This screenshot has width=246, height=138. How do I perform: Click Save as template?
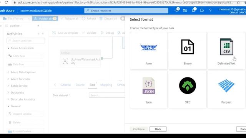[65, 33]
